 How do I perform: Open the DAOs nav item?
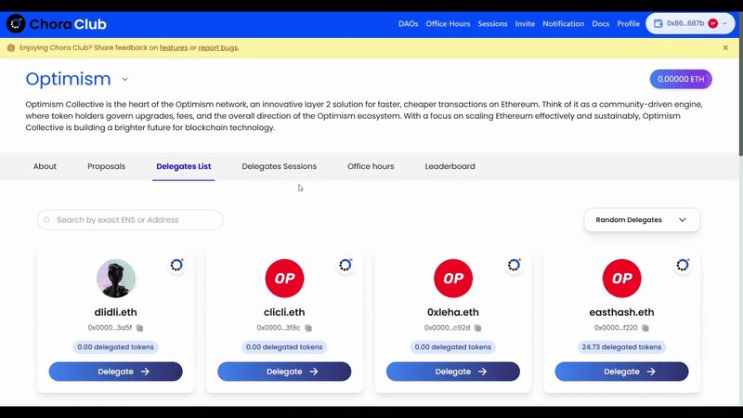(408, 24)
